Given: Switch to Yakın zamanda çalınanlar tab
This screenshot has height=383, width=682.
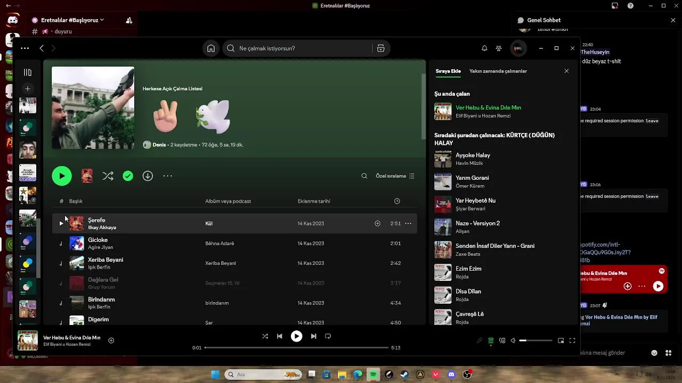Looking at the screenshot, I should (x=498, y=71).
